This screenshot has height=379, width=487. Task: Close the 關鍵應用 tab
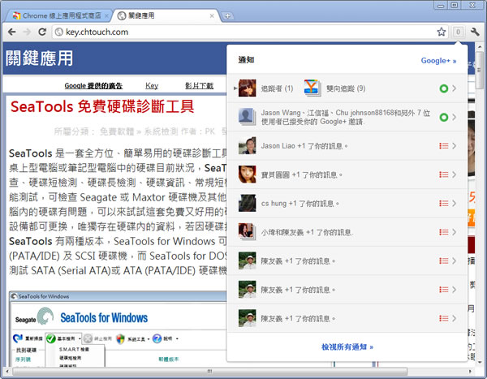tap(213, 15)
